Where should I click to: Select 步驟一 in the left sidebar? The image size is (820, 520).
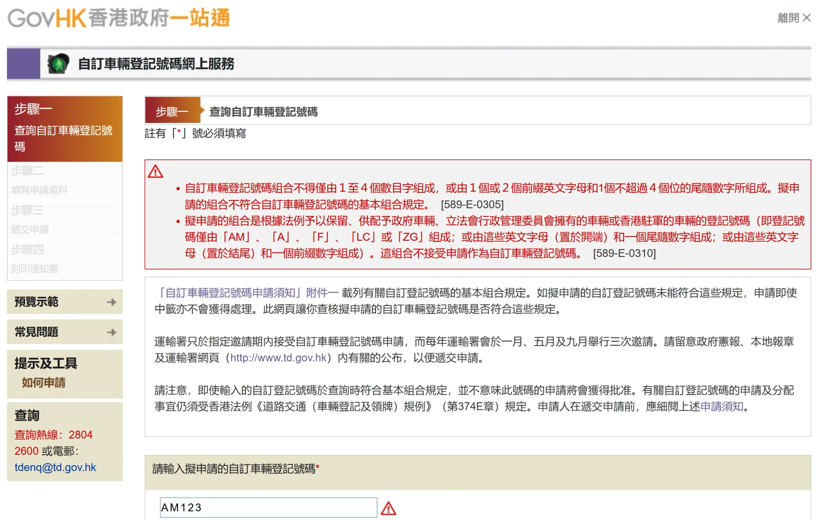point(64,129)
